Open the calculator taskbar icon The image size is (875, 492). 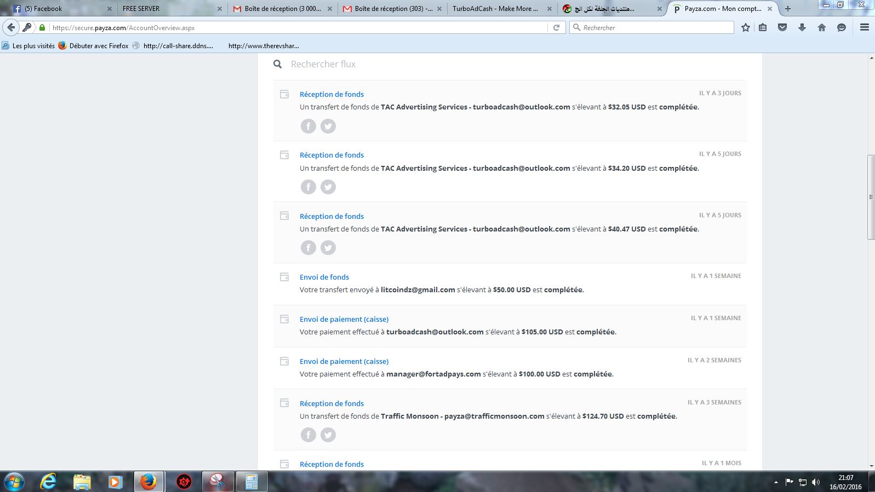251,482
